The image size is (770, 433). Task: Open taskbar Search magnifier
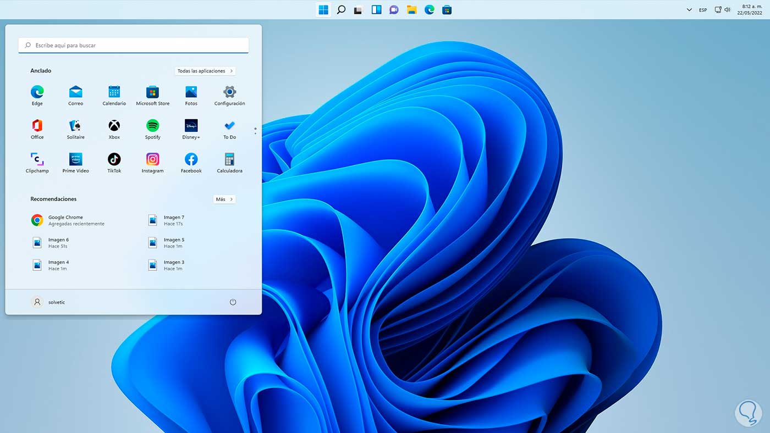tap(341, 10)
